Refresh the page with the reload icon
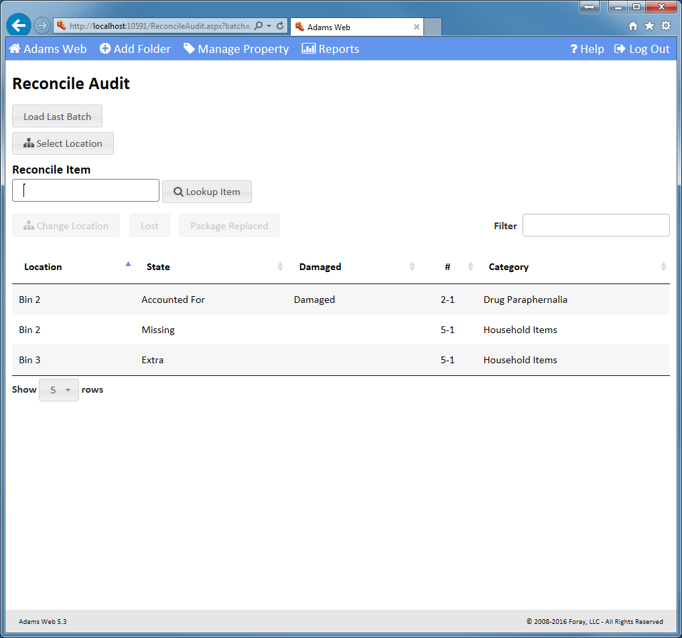 click(x=280, y=26)
